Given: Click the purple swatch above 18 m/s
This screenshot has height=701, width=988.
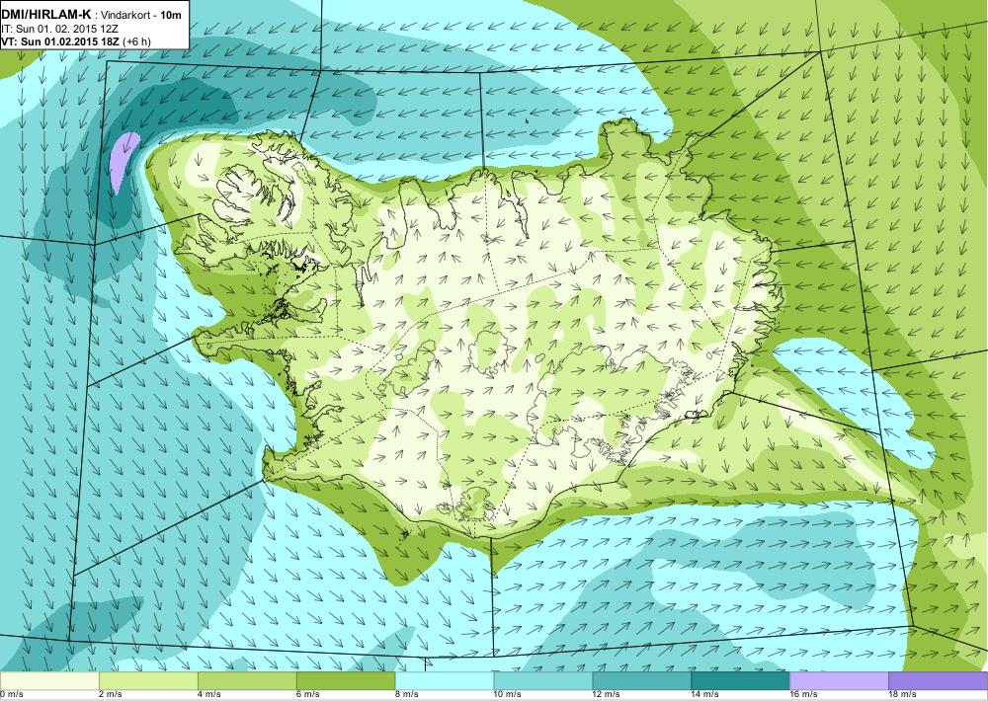Looking at the screenshot, I should 939,681.
